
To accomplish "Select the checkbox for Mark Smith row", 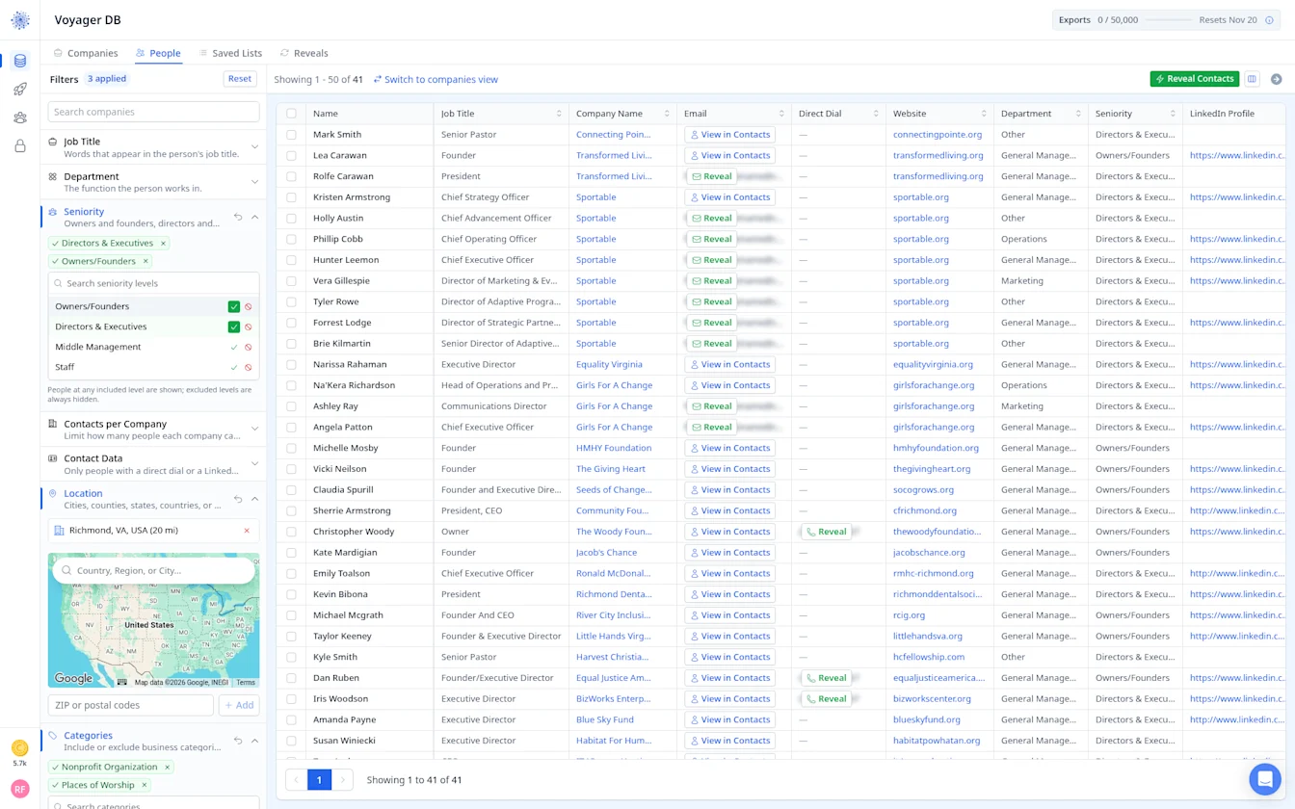I will pyautogui.click(x=291, y=135).
